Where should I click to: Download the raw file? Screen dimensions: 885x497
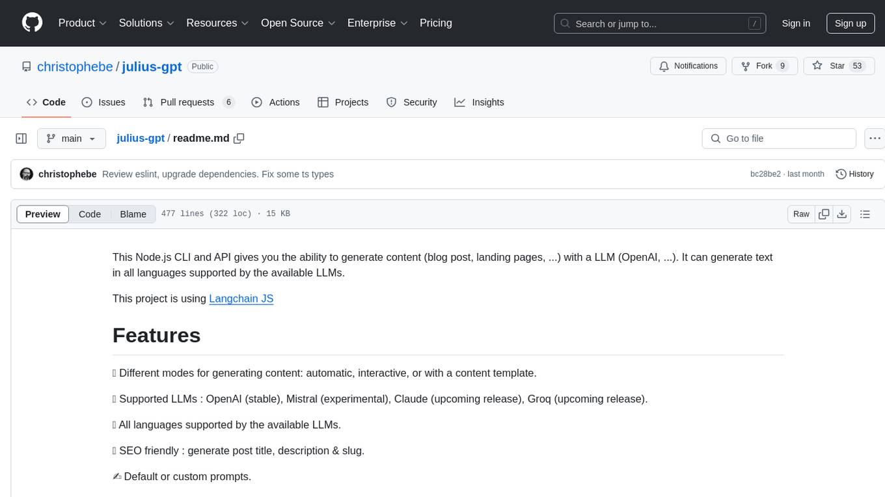pyautogui.click(x=841, y=214)
